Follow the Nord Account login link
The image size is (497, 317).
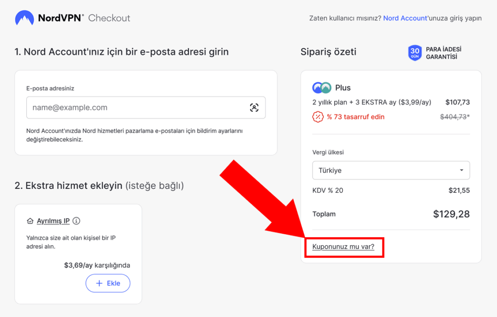tap(405, 18)
